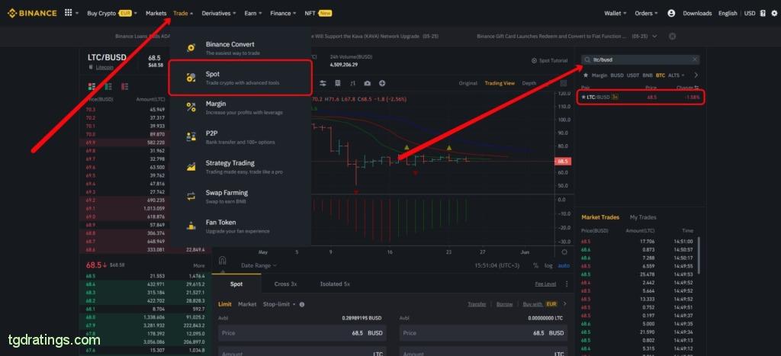Change language from English
The height and width of the screenshot is (356, 781).
[x=728, y=14]
